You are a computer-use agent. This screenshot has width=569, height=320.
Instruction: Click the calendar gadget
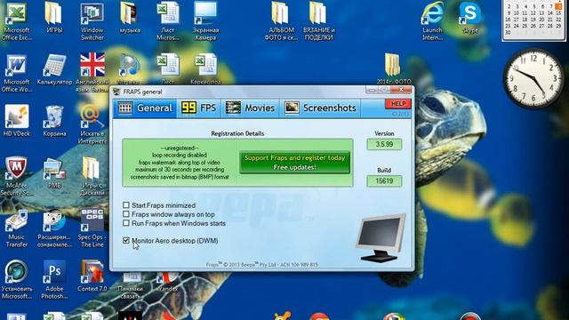point(533,20)
